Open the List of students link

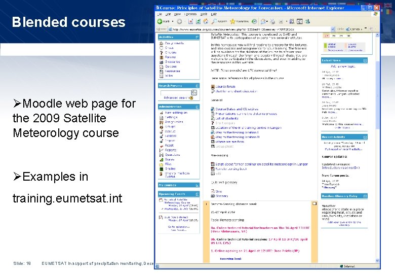pyautogui.click(x=227, y=118)
